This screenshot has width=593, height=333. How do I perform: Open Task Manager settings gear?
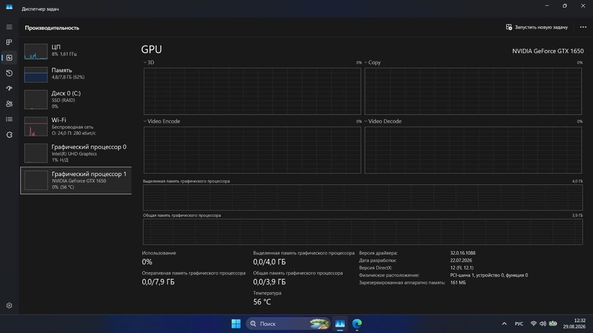point(9,305)
